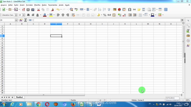Open sidebar Functions fx icon

[x=188, y=45]
